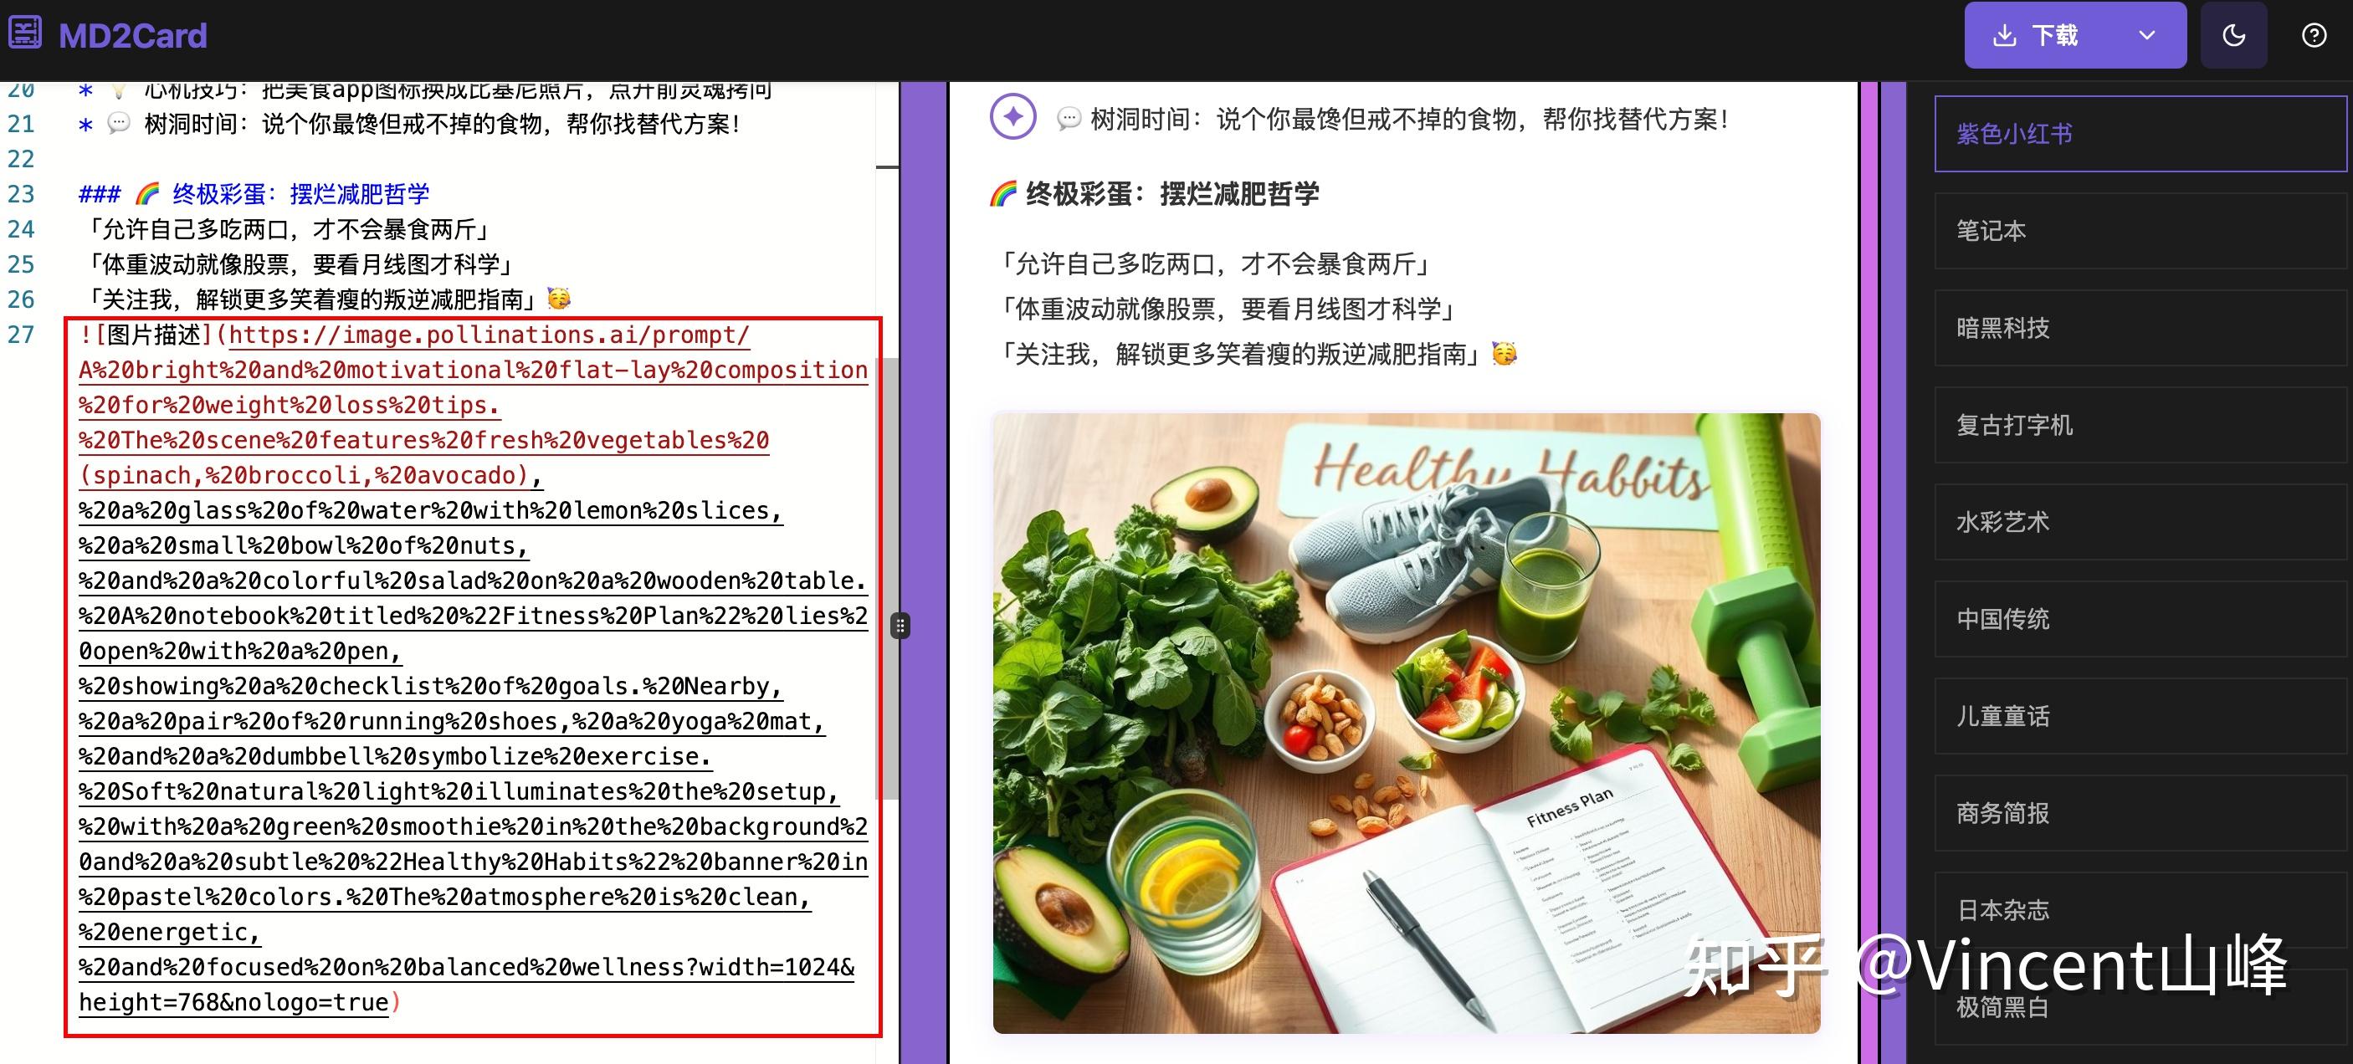Choose the 日本杂志 theme
Viewport: 2353px width, 1064px height.
tap(2140, 909)
